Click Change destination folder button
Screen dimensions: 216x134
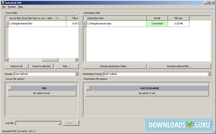pyautogui.click(x=114, y=66)
